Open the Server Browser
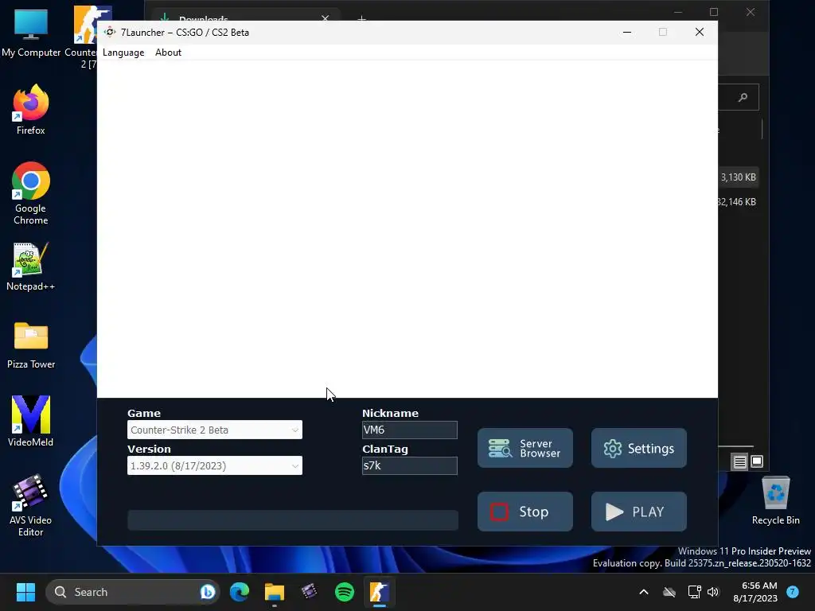The width and height of the screenshot is (815, 611). pyautogui.click(x=525, y=448)
